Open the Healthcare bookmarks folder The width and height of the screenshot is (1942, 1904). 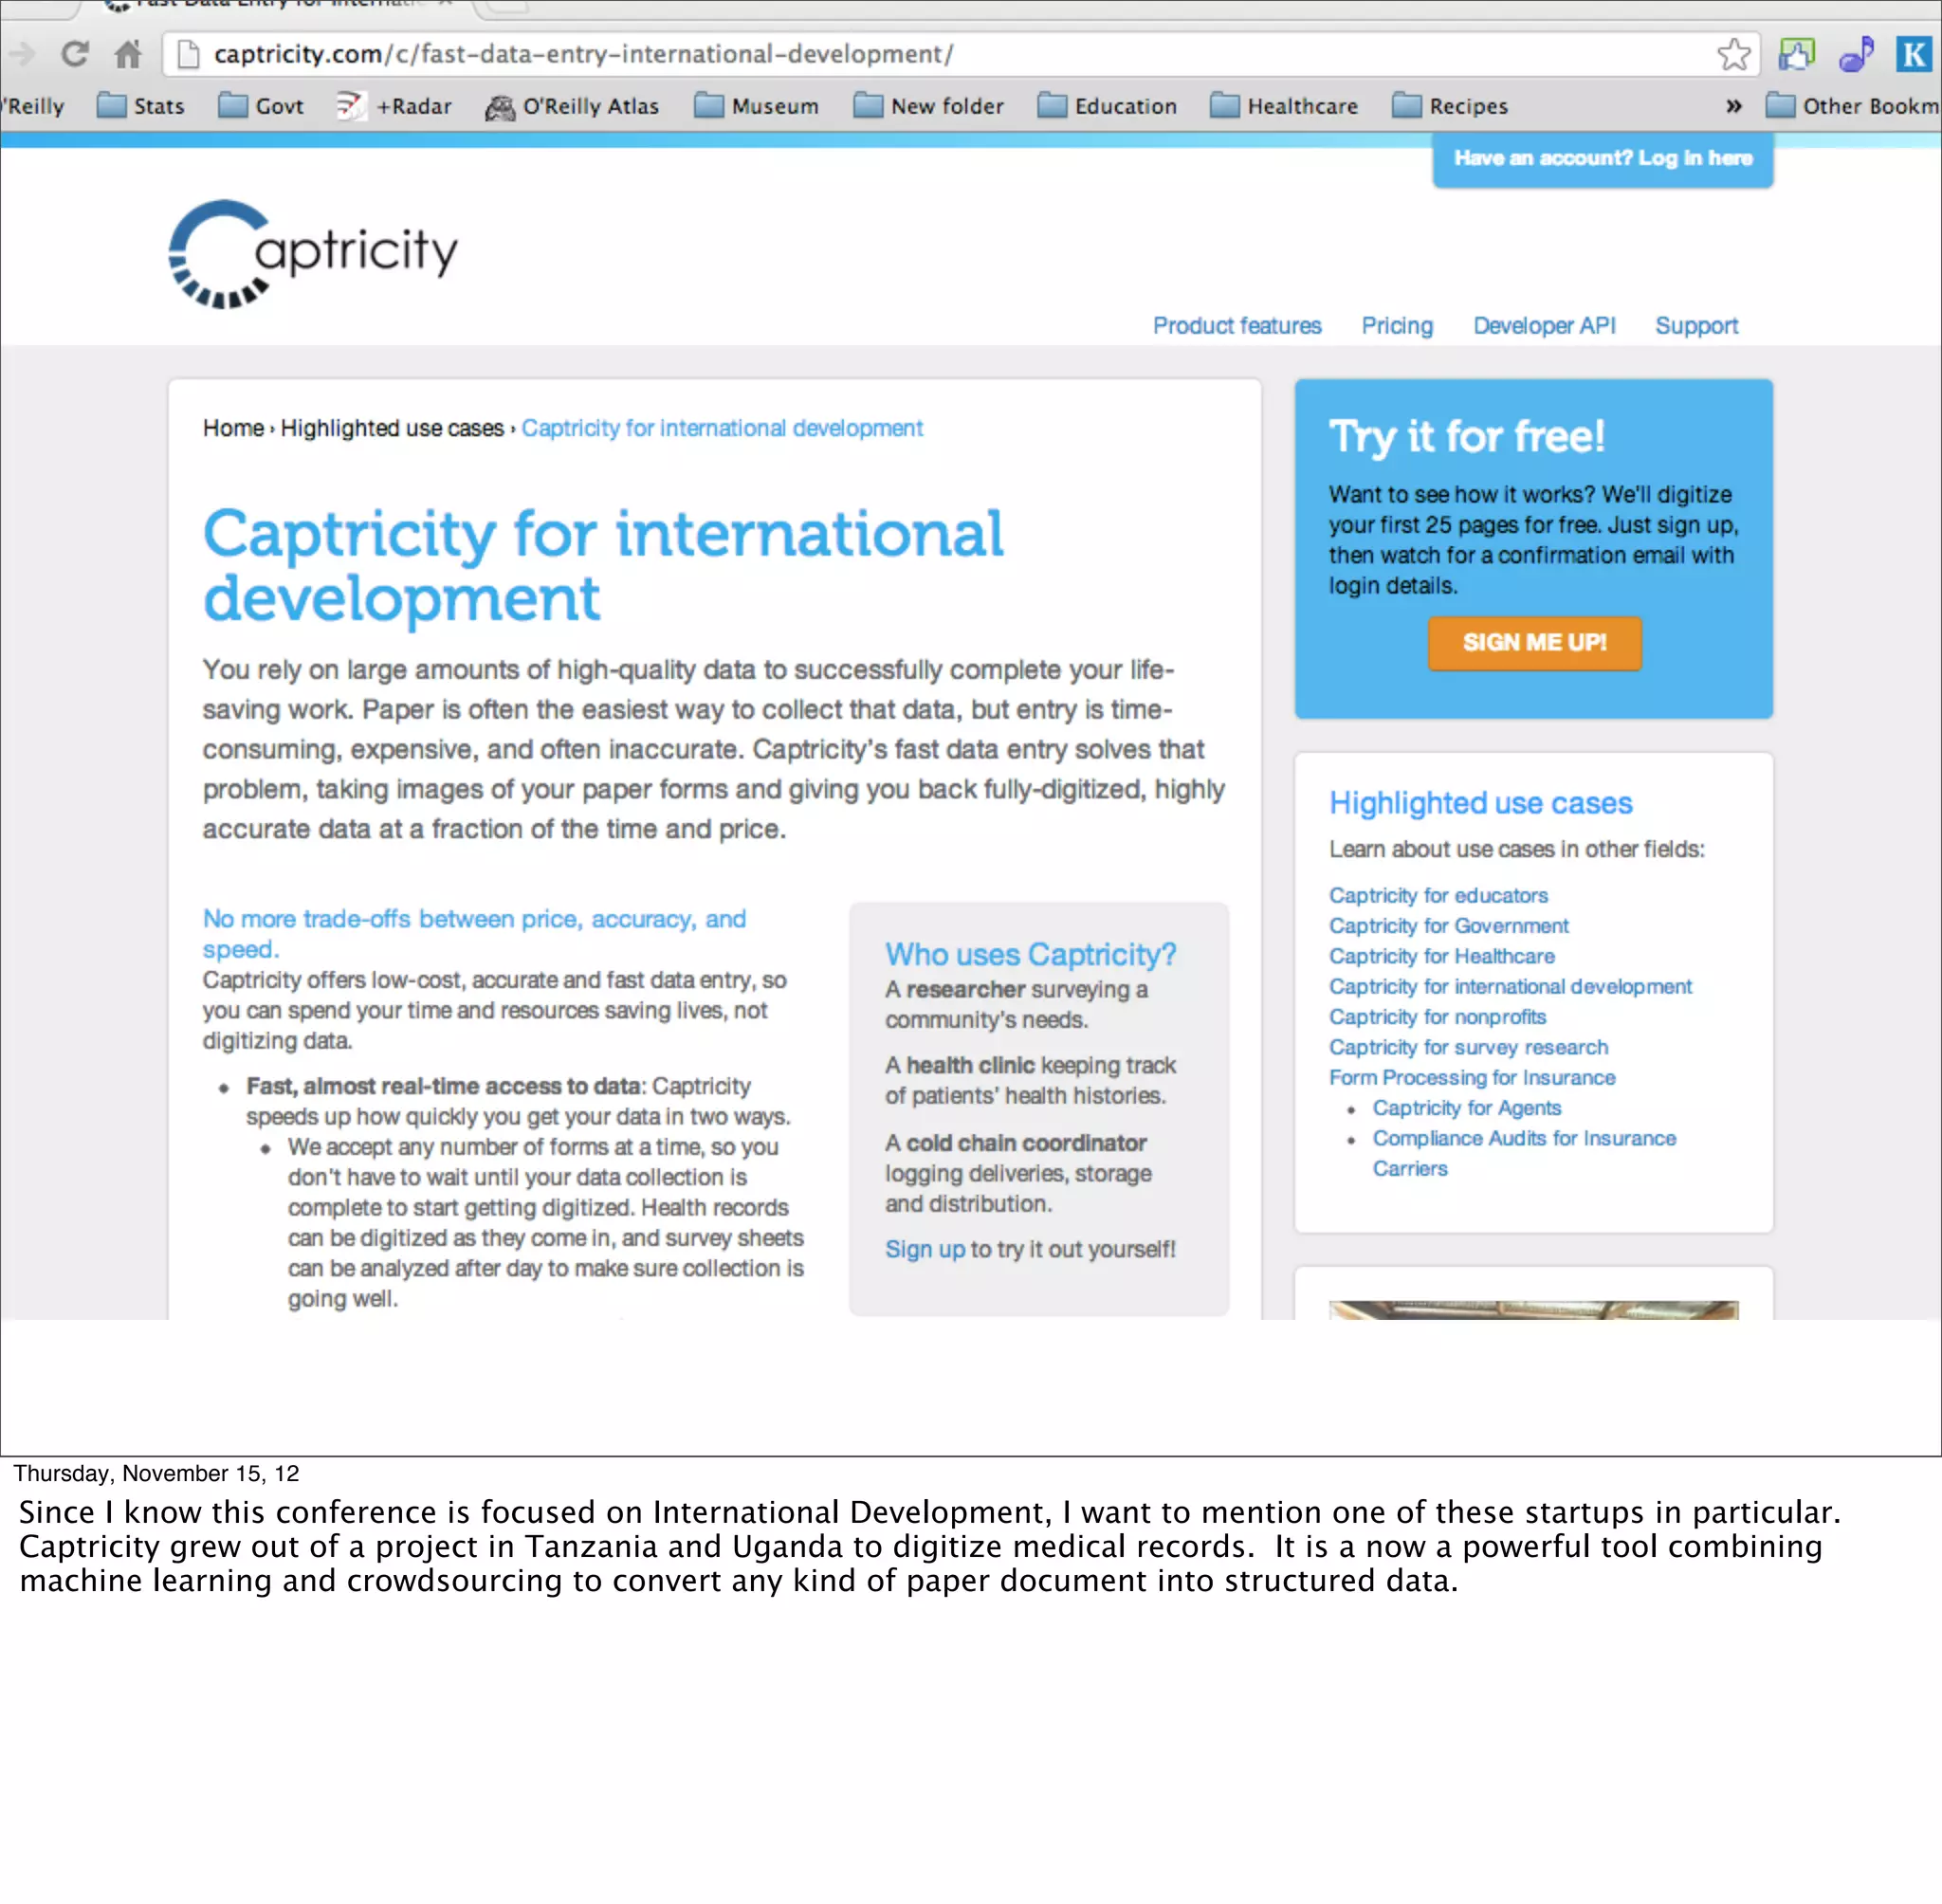[1284, 106]
